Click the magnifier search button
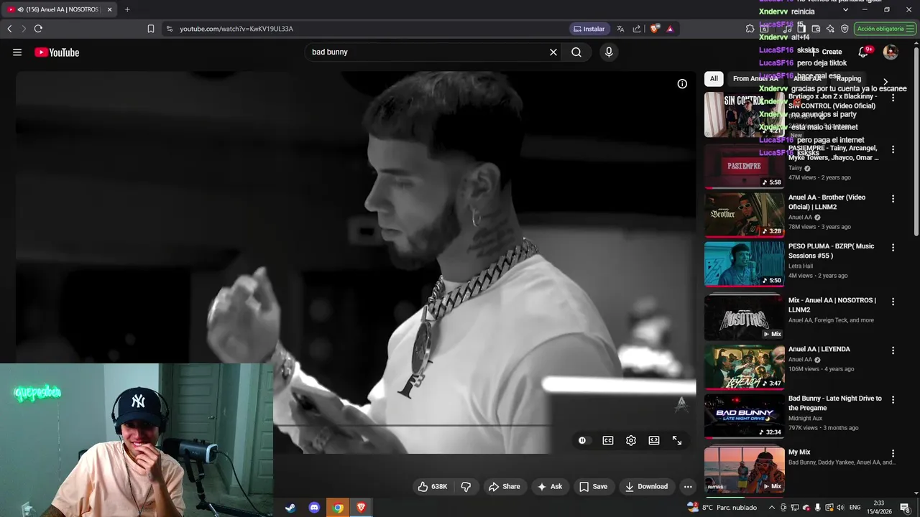920x517 pixels. [576, 52]
